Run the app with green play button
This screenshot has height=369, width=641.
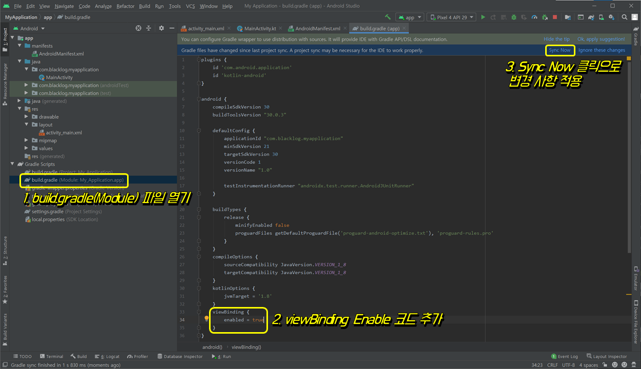pos(483,17)
